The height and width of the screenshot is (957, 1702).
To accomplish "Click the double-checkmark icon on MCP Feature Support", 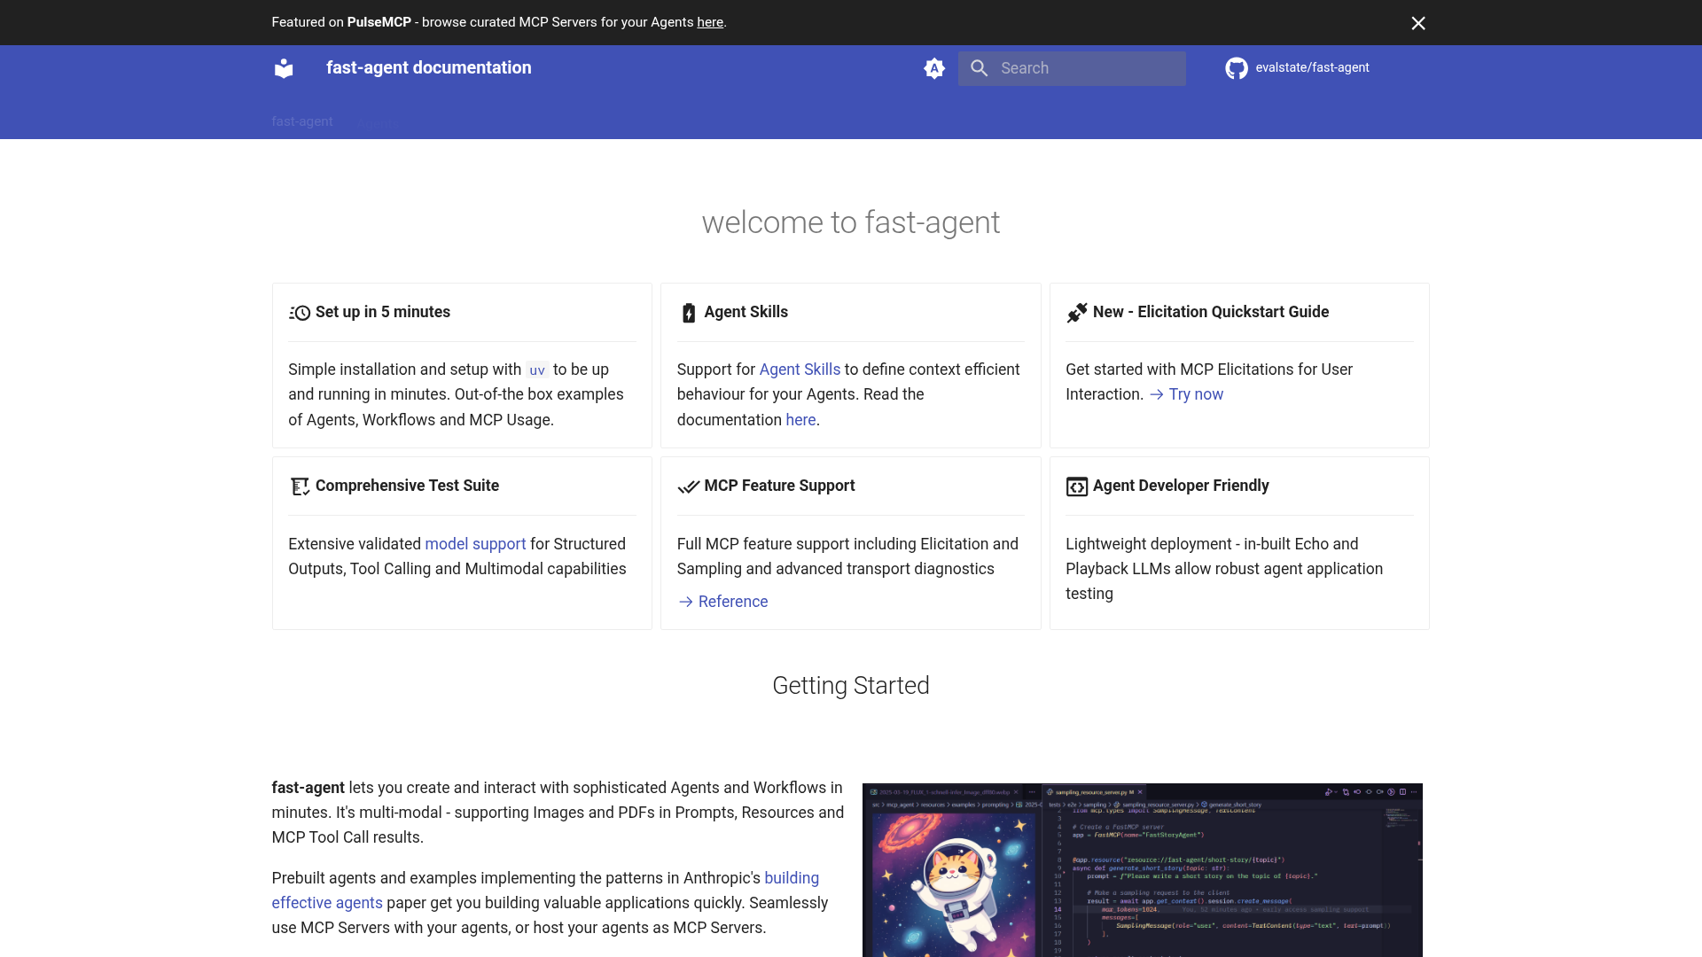I will (x=688, y=486).
